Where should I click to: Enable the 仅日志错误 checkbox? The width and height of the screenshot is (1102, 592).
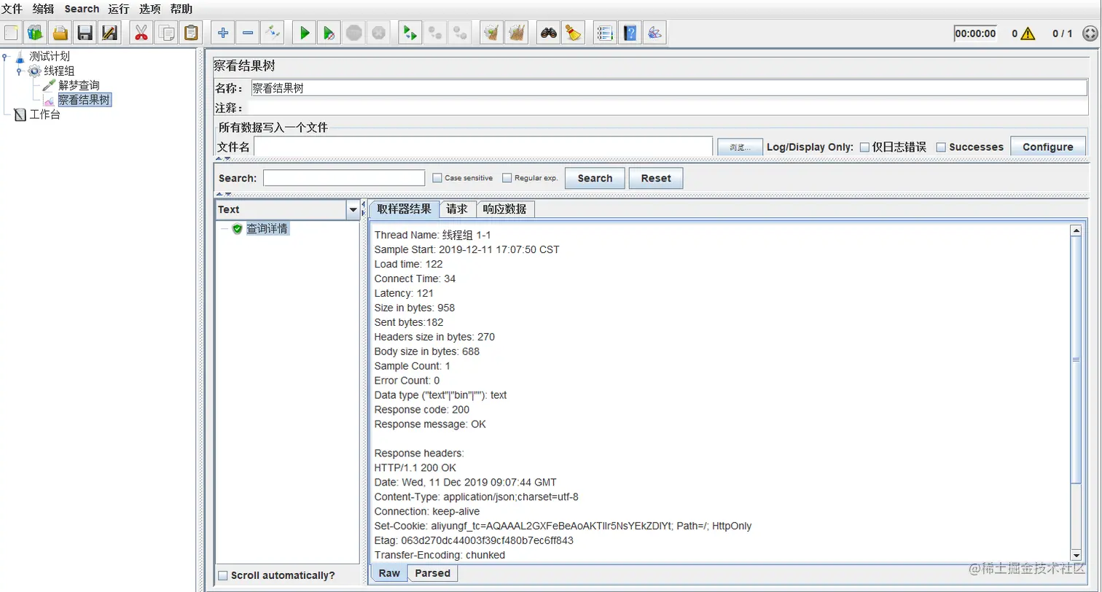coord(865,147)
